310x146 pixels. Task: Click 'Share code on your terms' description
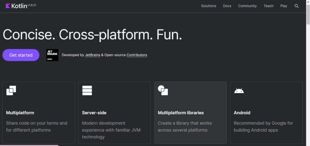[37, 126]
